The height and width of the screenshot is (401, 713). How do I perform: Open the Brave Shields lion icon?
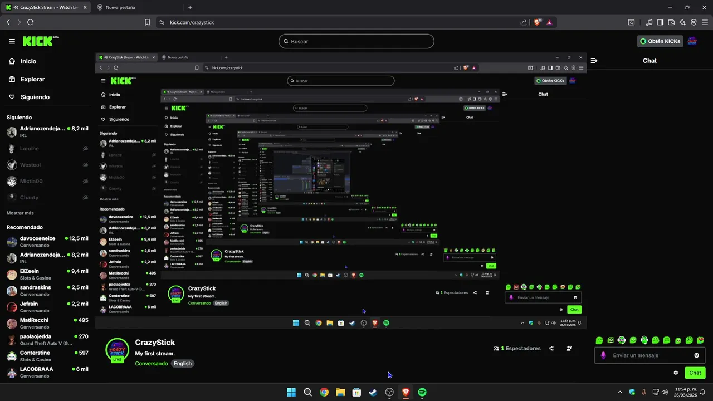[537, 22]
